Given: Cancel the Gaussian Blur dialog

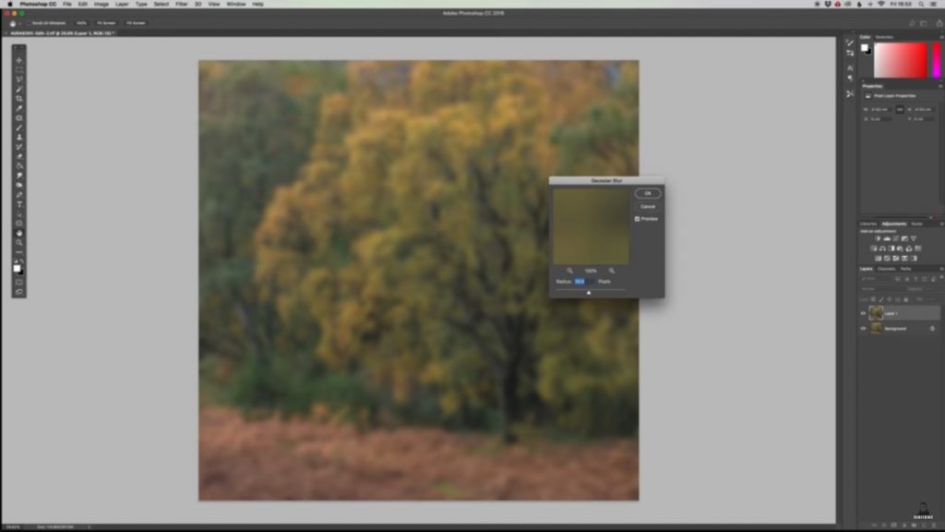Looking at the screenshot, I should click(648, 206).
